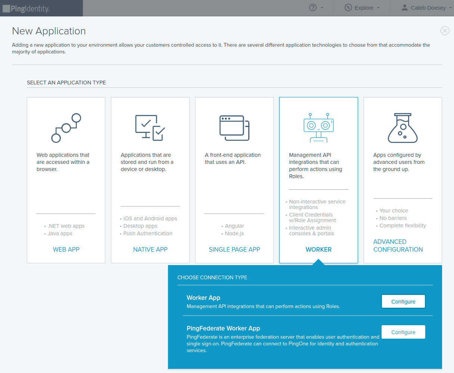Image resolution: width=454 pixels, height=373 pixels.
Task: Choose ADVANCED CONFIGURATION label
Action: click(398, 246)
